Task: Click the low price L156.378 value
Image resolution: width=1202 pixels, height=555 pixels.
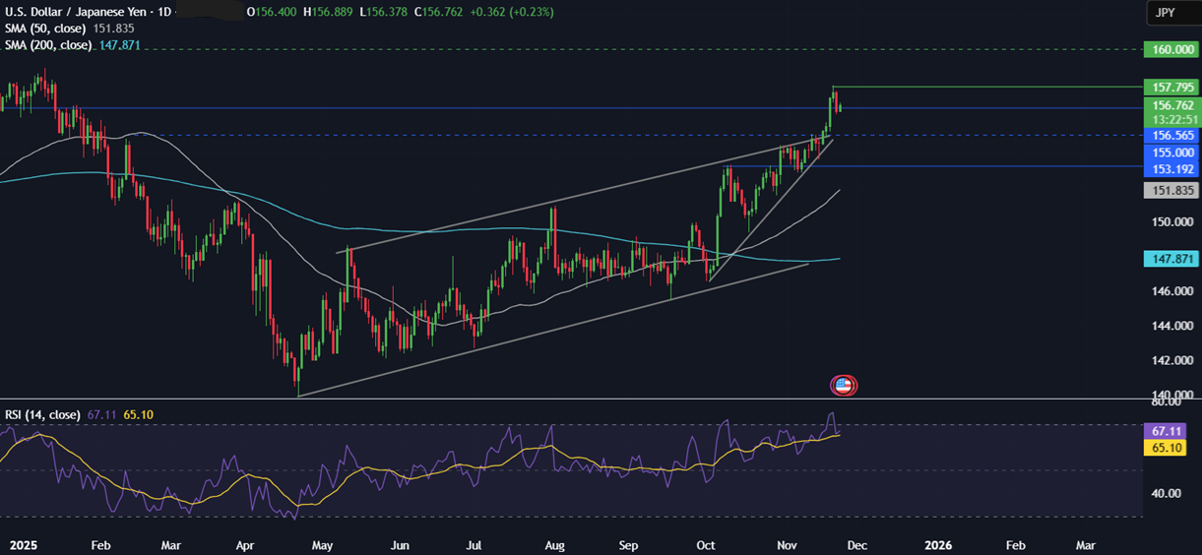Action: pos(384,12)
